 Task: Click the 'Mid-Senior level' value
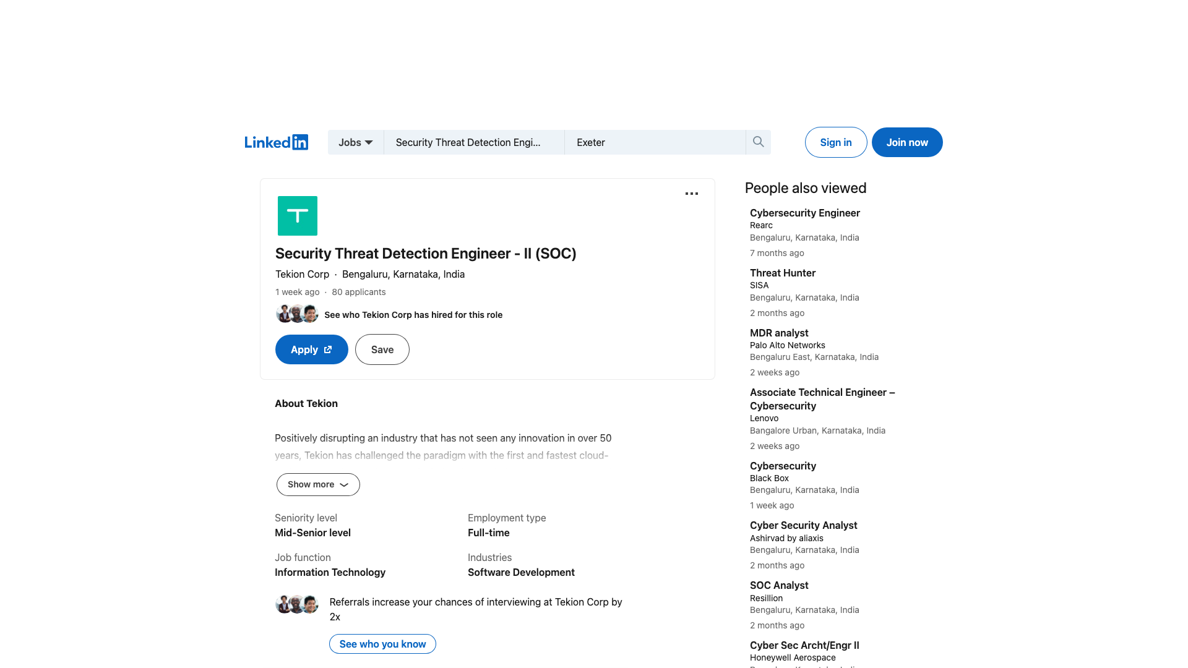point(312,533)
